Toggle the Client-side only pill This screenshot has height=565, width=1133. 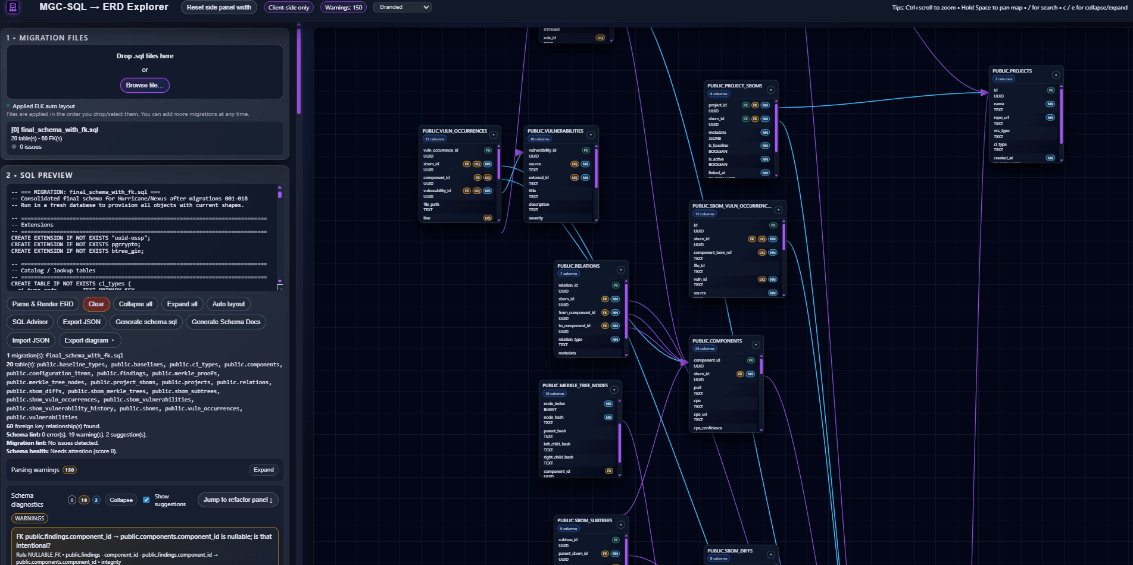(x=289, y=7)
